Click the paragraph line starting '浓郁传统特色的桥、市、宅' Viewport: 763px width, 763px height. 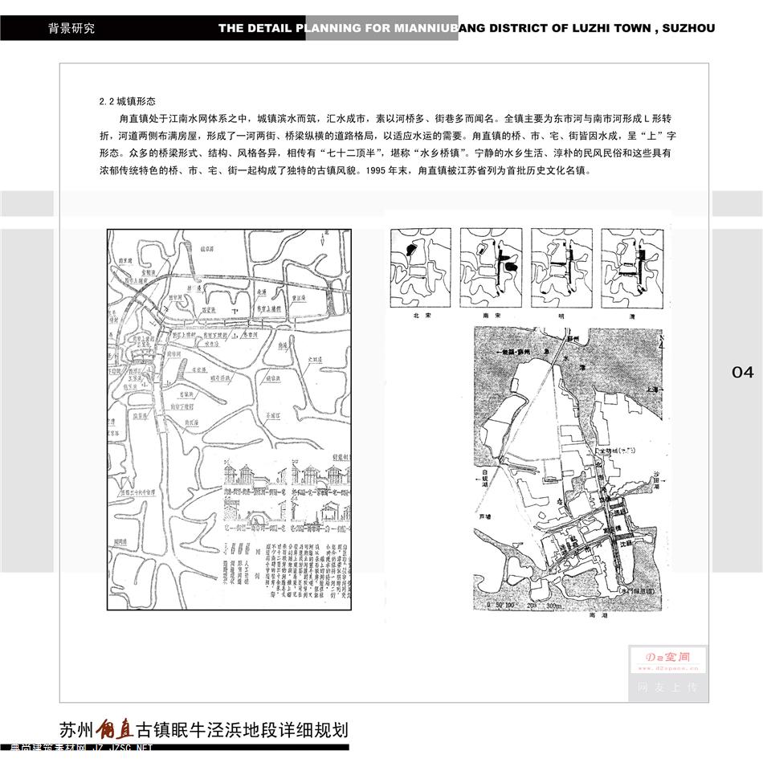345,170
